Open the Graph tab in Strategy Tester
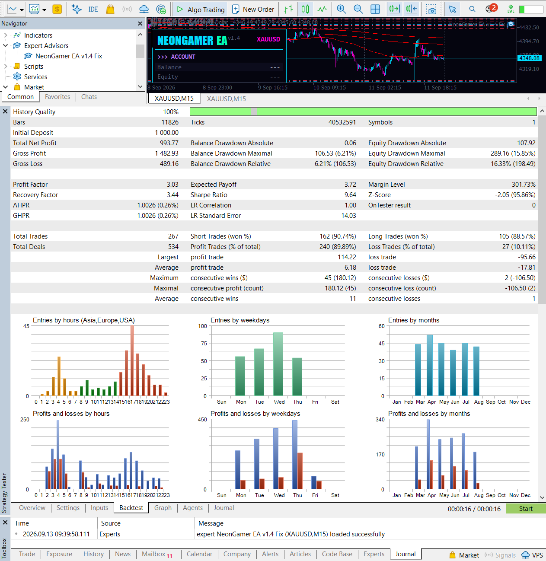 [163, 508]
